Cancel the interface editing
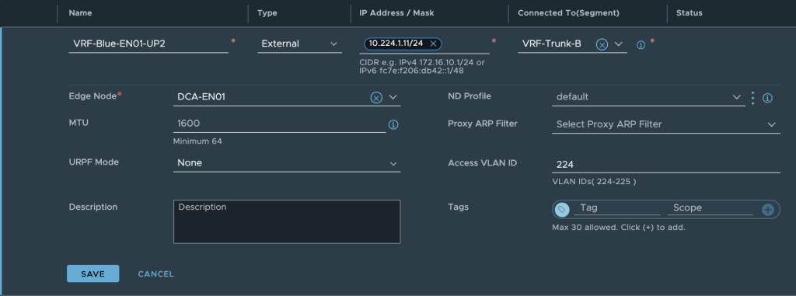 click(x=155, y=273)
